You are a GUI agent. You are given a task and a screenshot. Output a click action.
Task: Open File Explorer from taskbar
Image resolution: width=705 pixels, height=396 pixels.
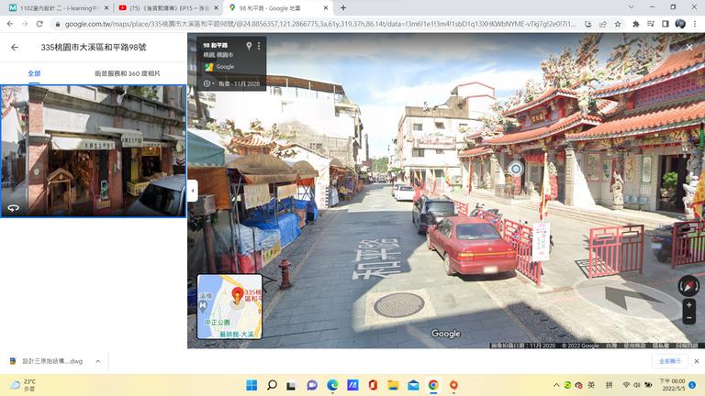tap(393, 385)
